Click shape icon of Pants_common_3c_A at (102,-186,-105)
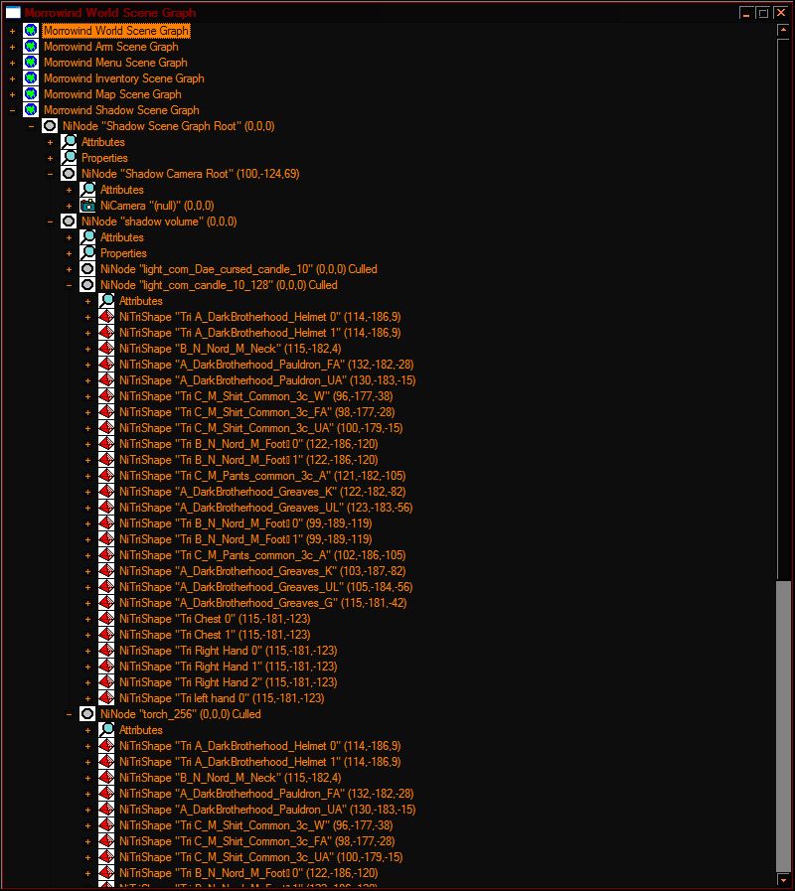Screen dimensions: 795x891 point(106,555)
